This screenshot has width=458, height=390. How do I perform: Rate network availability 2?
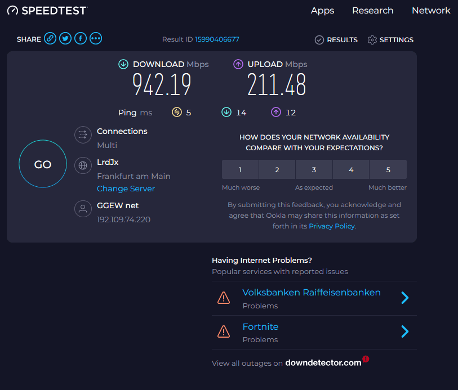(x=277, y=169)
